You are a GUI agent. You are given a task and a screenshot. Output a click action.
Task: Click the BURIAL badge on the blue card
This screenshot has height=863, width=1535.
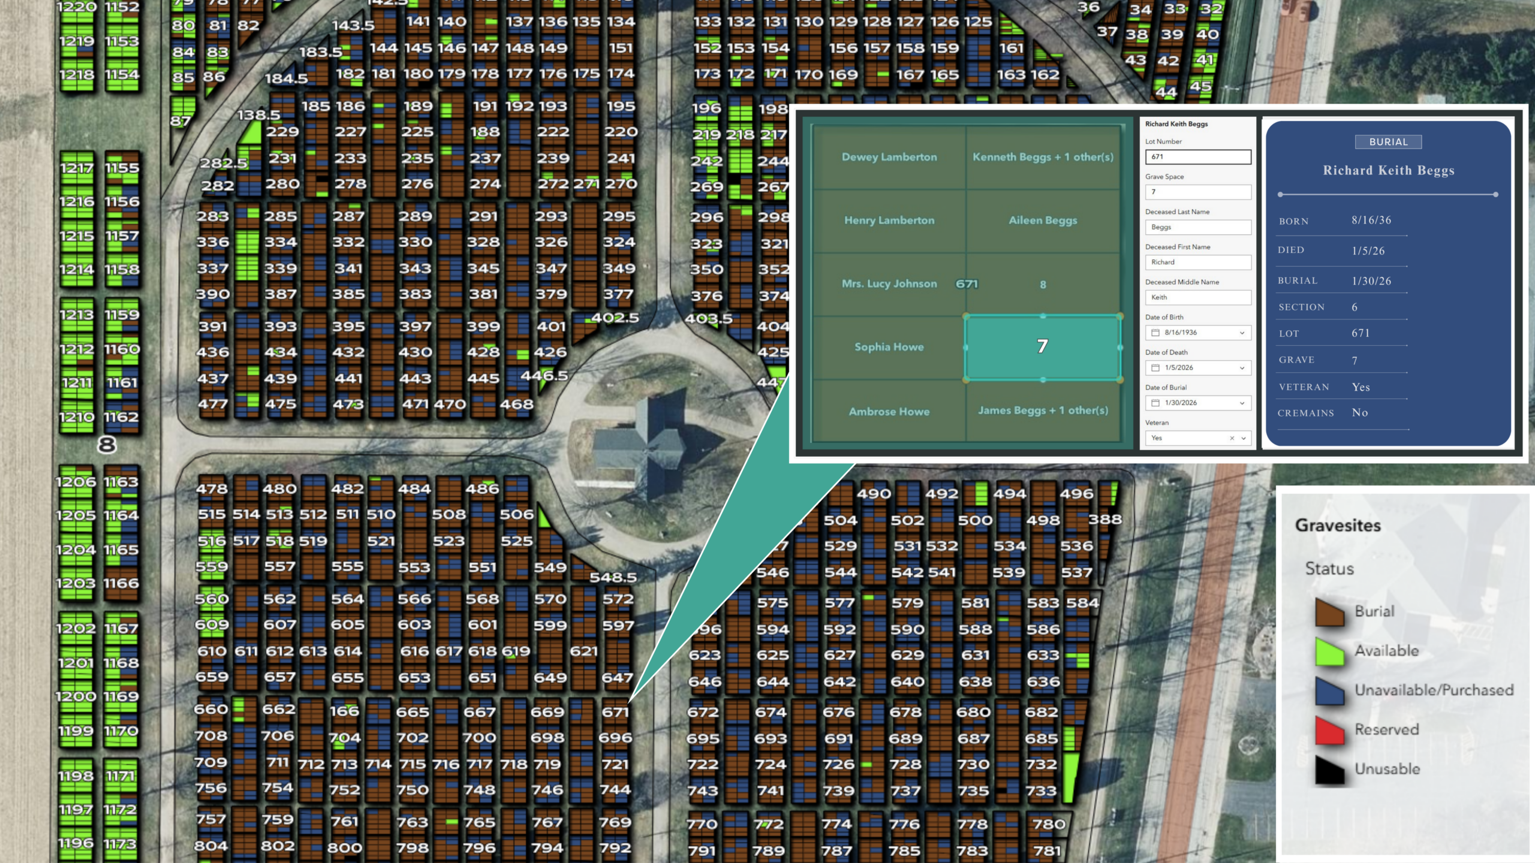(1388, 142)
